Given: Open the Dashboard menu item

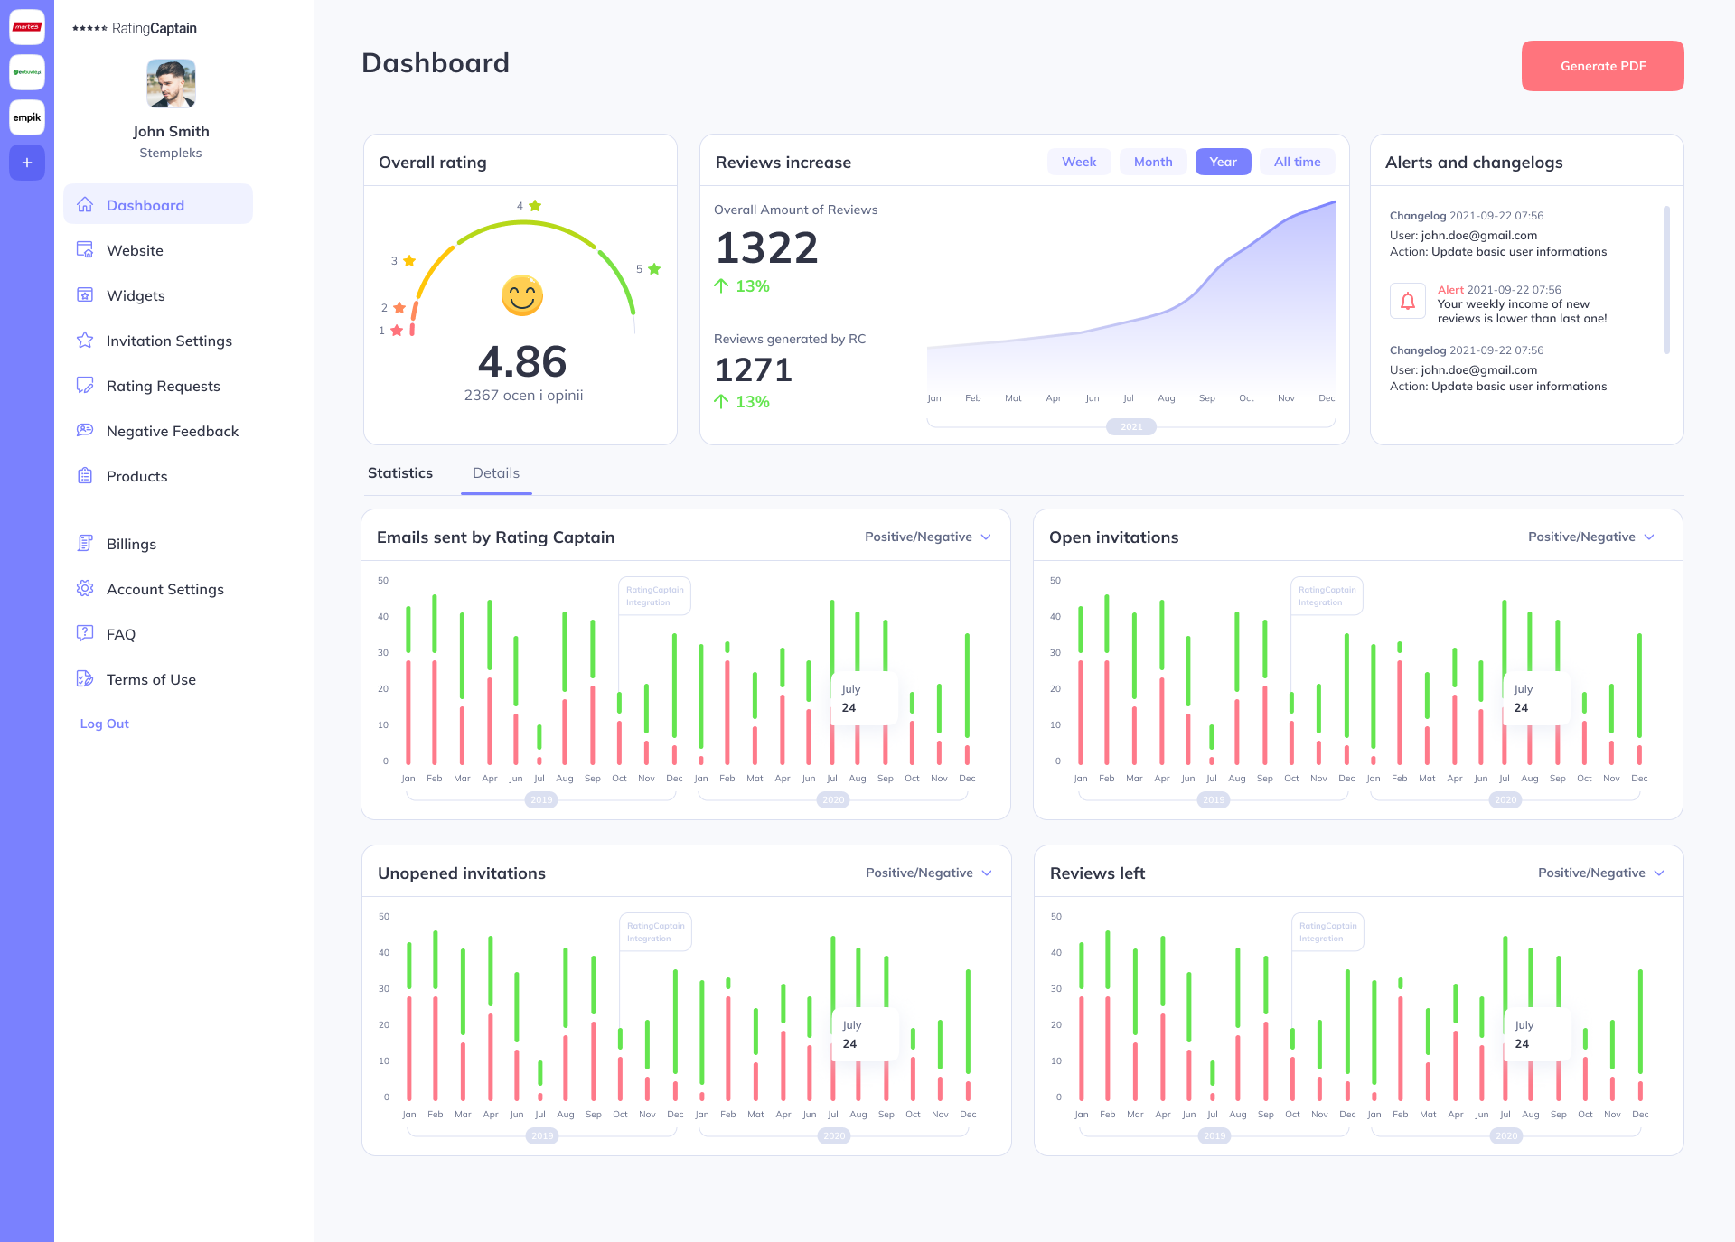Looking at the screenshot, I should tap(158, 204).
